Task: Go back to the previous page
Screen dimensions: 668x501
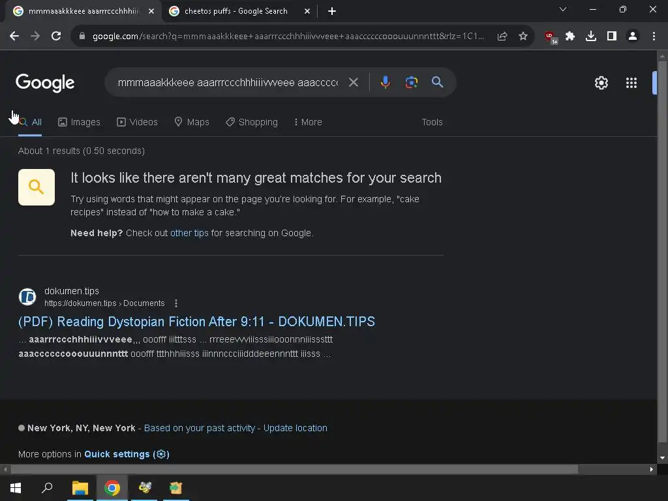Action: 14,37
